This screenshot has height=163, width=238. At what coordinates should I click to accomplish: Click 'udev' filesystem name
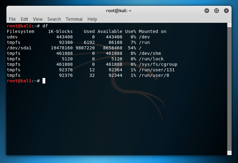click(12, 37)
